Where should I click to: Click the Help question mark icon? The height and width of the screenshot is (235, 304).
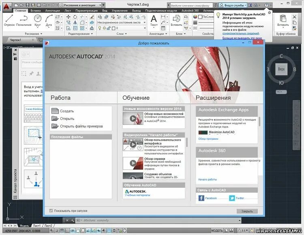tap(267, 5)
